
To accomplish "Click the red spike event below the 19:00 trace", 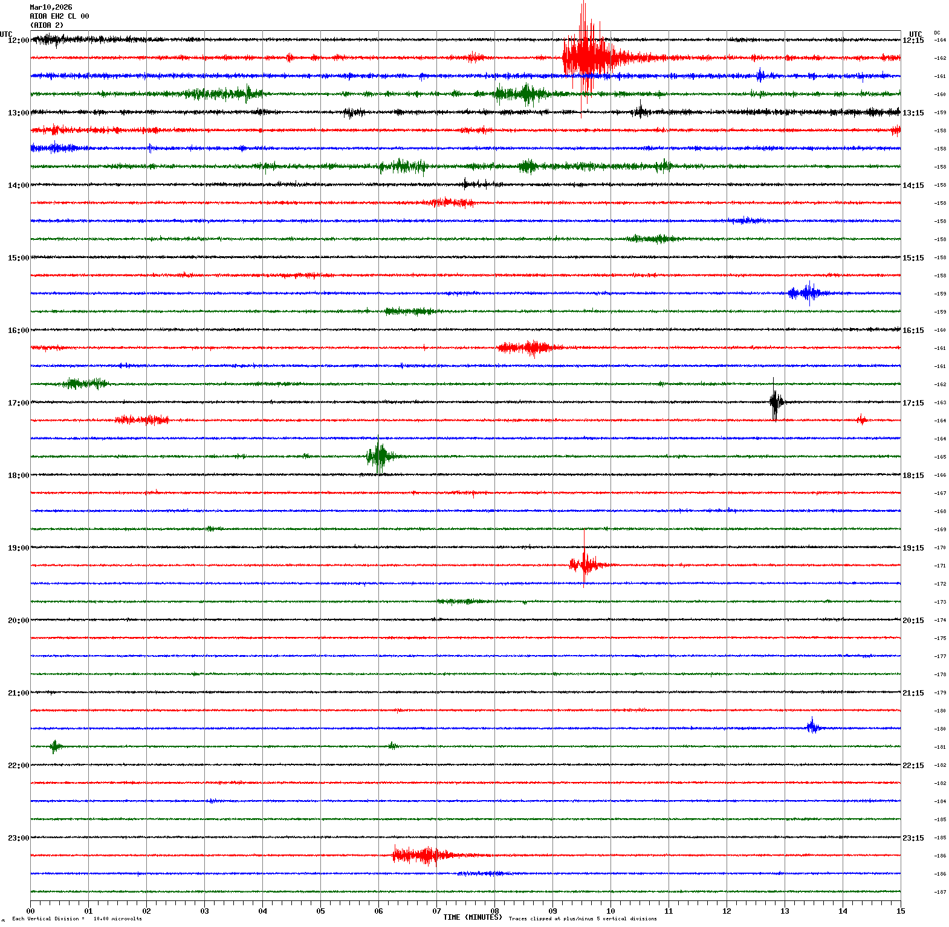I will point(584,564).
